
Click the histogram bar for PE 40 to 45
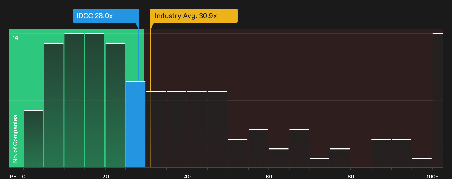197,129
